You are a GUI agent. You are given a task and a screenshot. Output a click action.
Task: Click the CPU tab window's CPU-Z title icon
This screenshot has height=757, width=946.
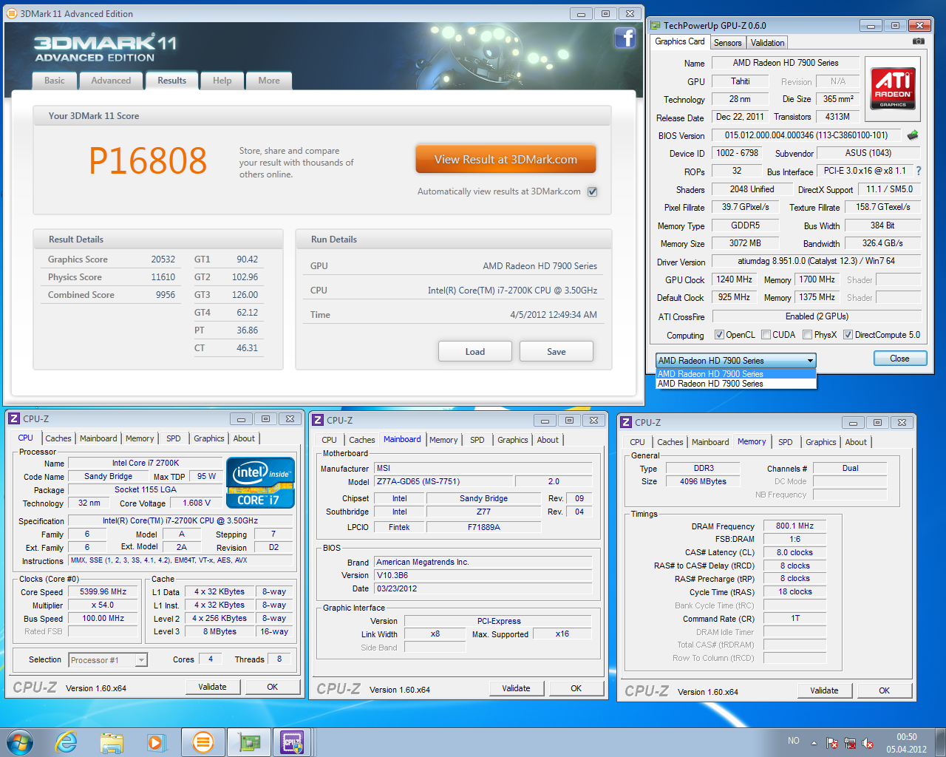point(14,418)
